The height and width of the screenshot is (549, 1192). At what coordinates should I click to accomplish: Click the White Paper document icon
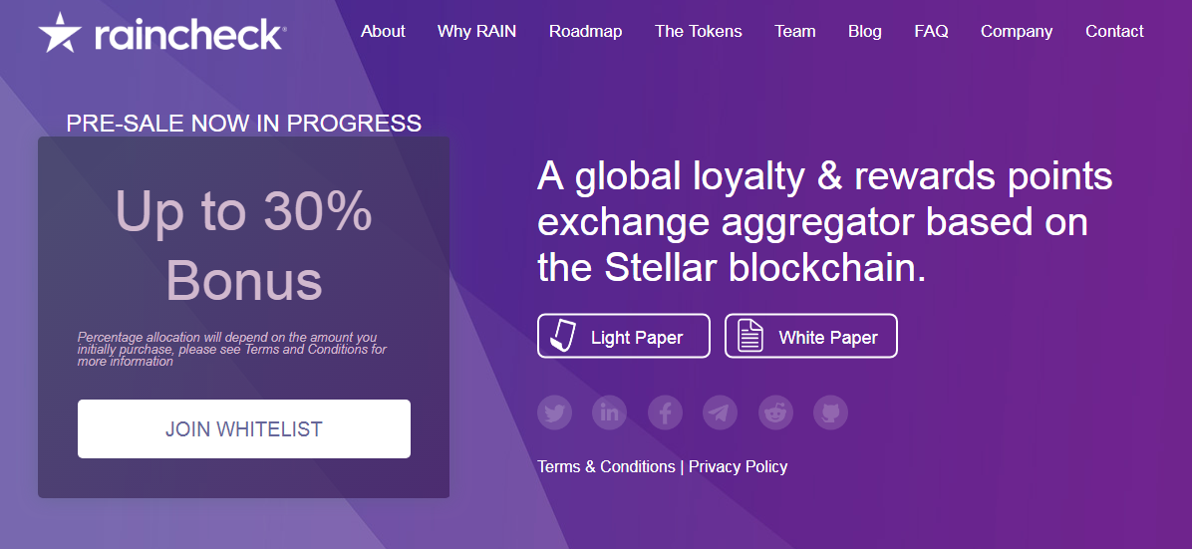tap(751, 336)
